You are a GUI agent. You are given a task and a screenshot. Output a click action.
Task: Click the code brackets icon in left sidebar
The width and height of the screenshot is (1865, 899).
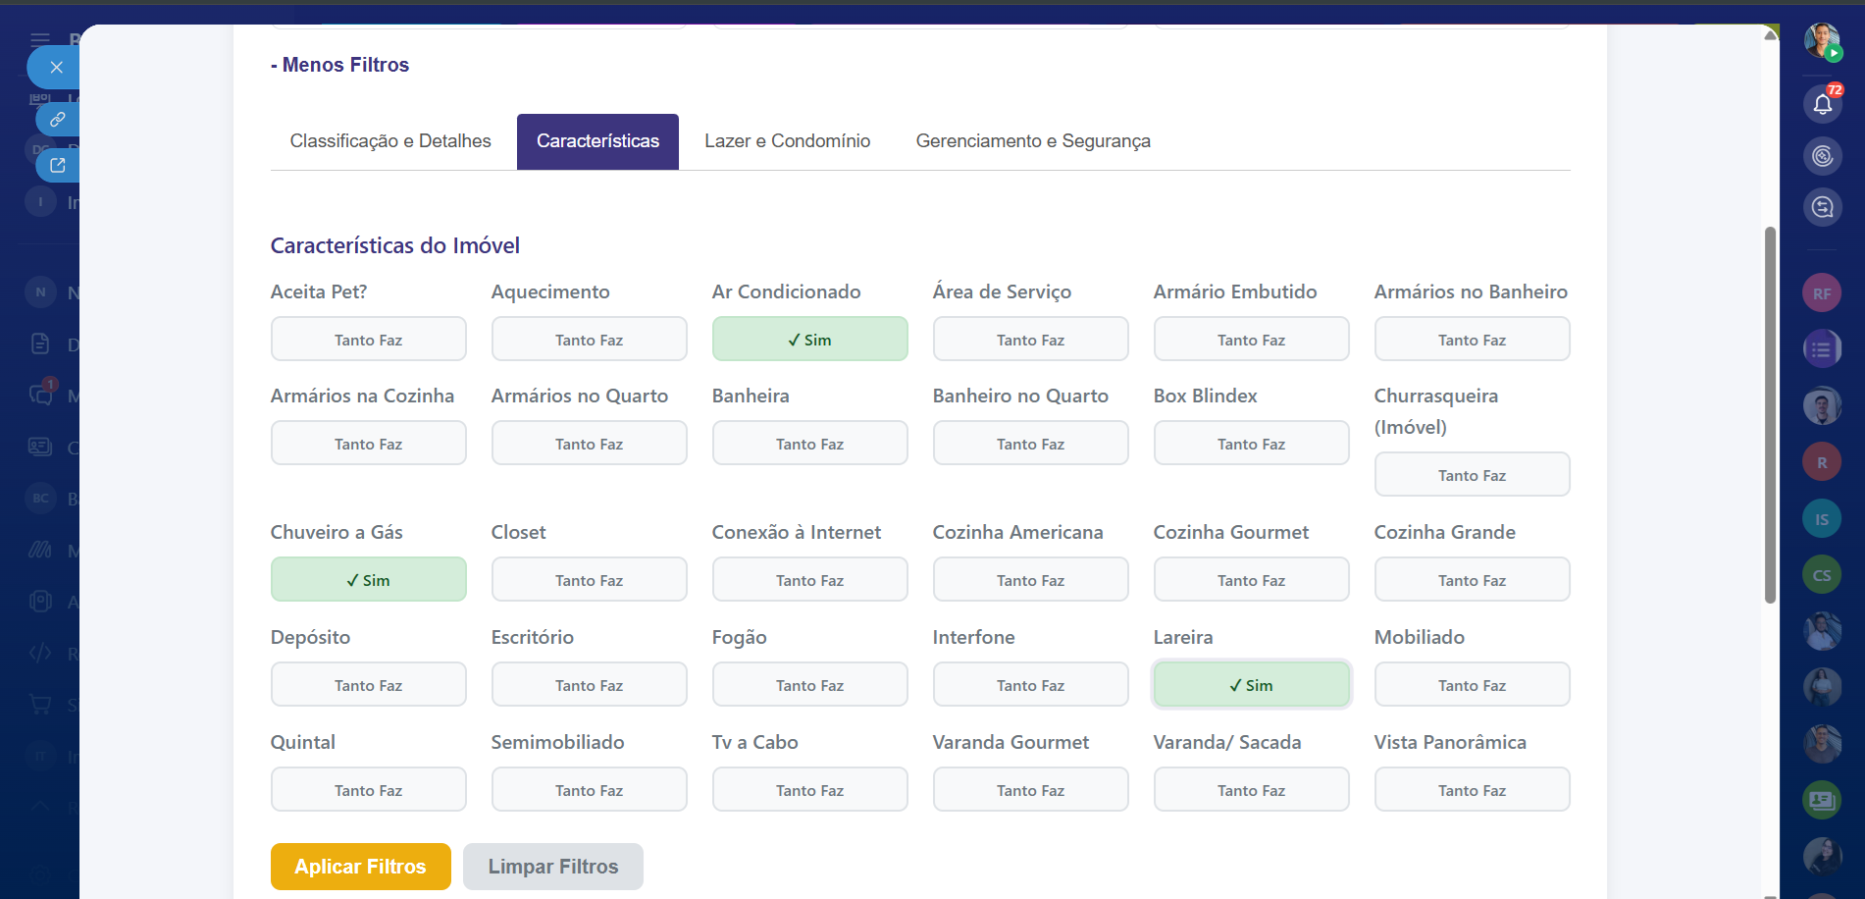point(40,653)
